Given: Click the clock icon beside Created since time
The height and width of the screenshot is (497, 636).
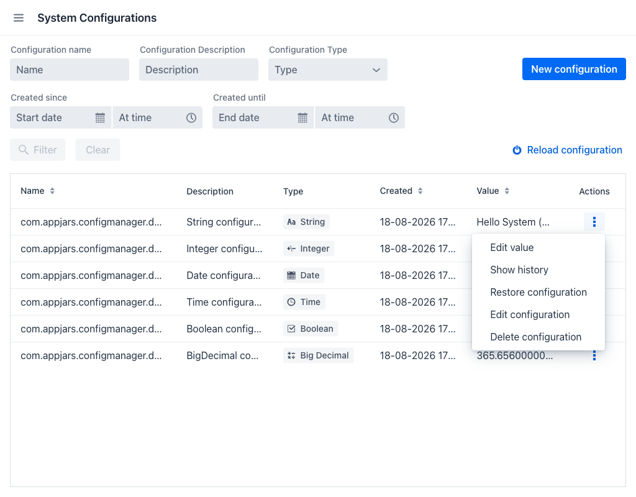Looking at the screenshot, I should [191, 117].
